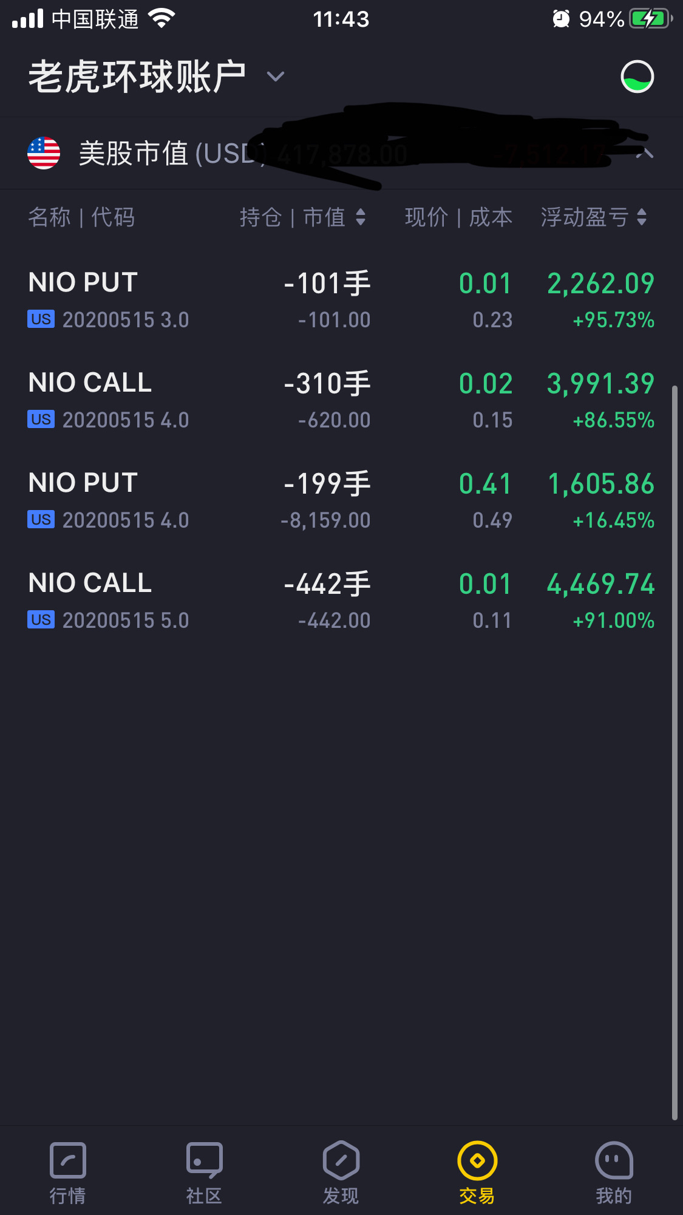Tap the green circle asset icon

637,77
